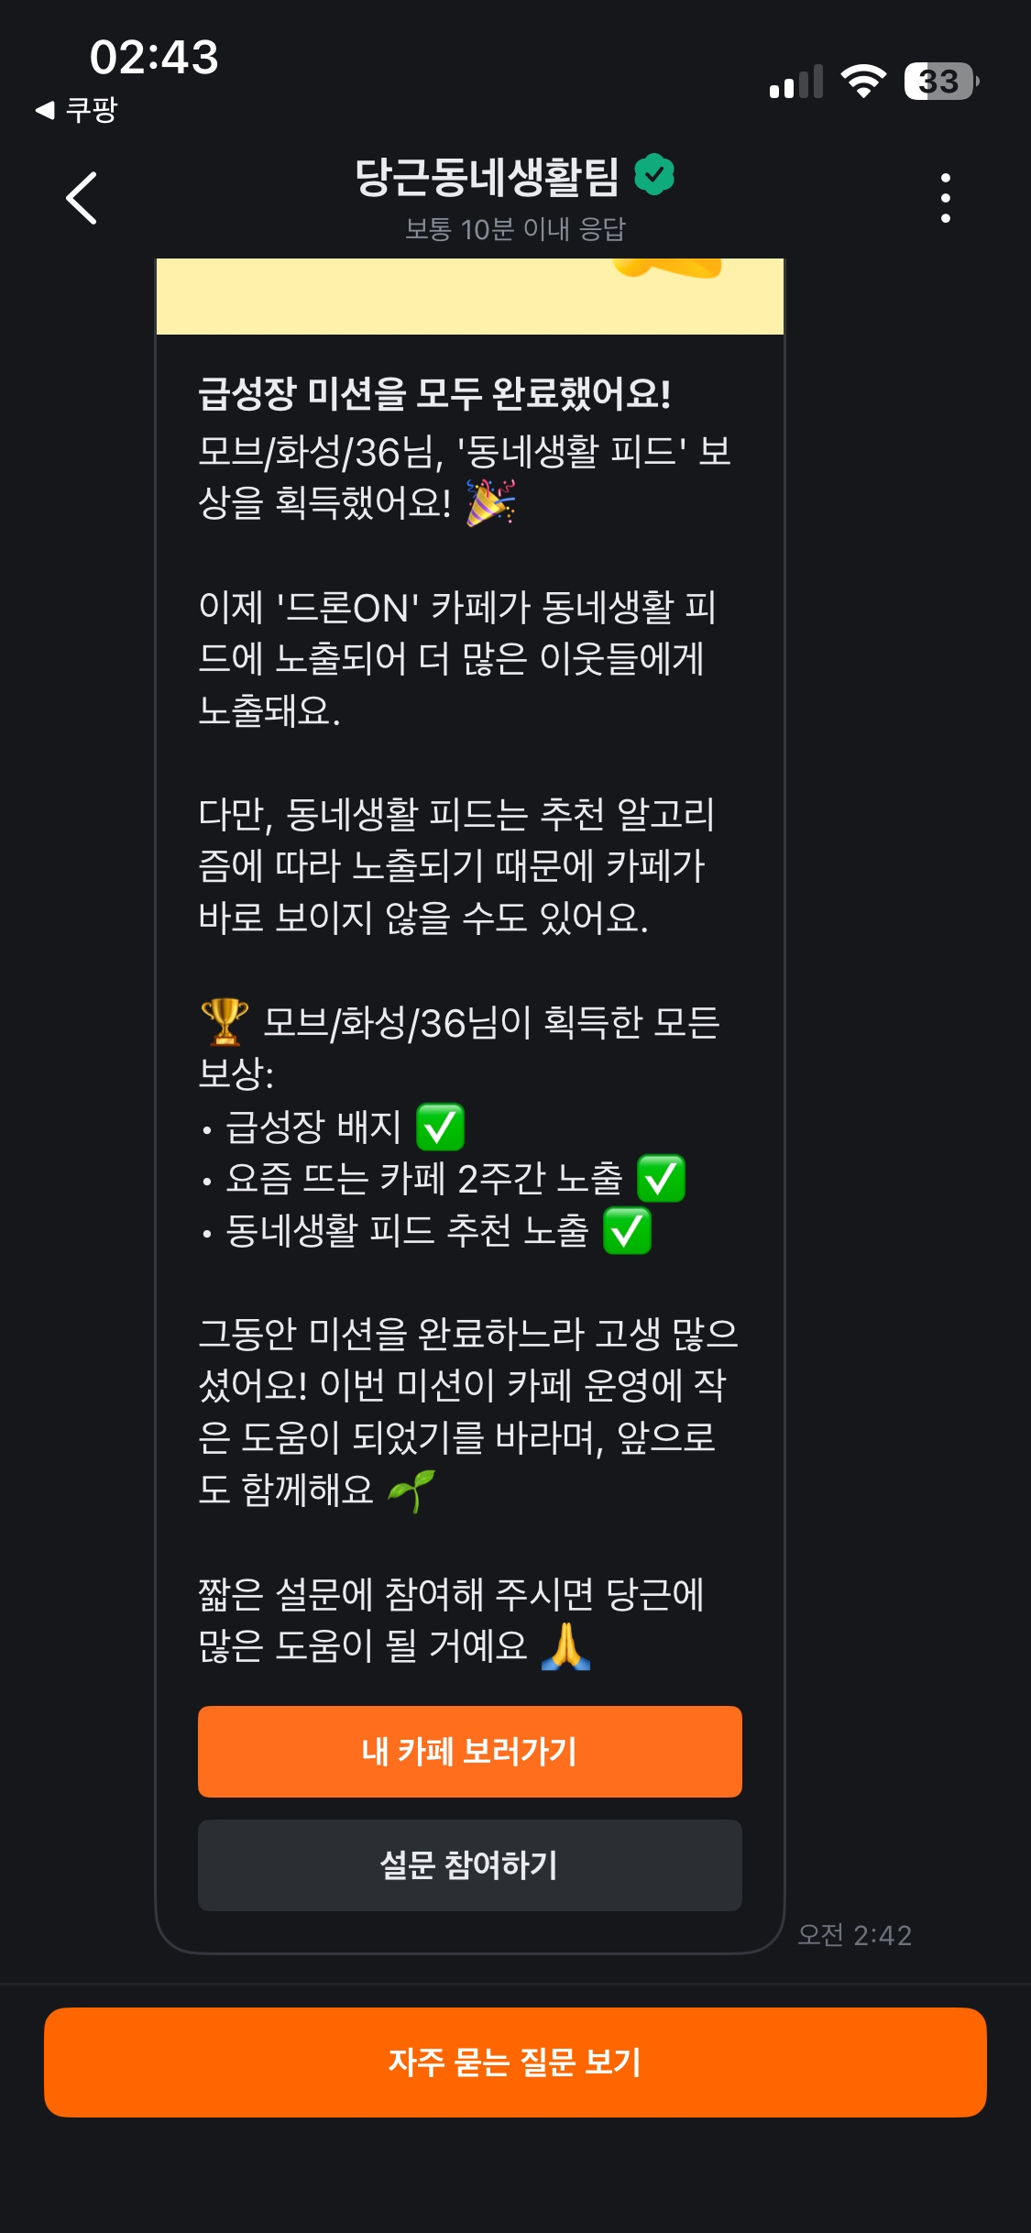Tap the 오전 2:42 message timestamp
The height and width of the screenshot is (2233, 1031).
(x=854, y=1934)
